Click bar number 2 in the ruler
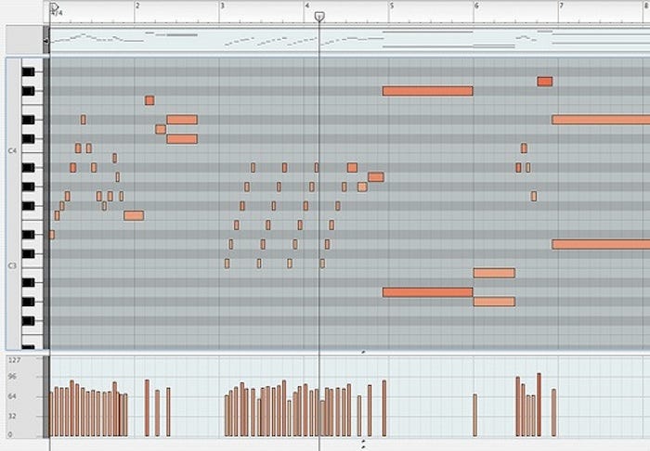Screen dimensions: 650x451 click(x=137, y=6)
